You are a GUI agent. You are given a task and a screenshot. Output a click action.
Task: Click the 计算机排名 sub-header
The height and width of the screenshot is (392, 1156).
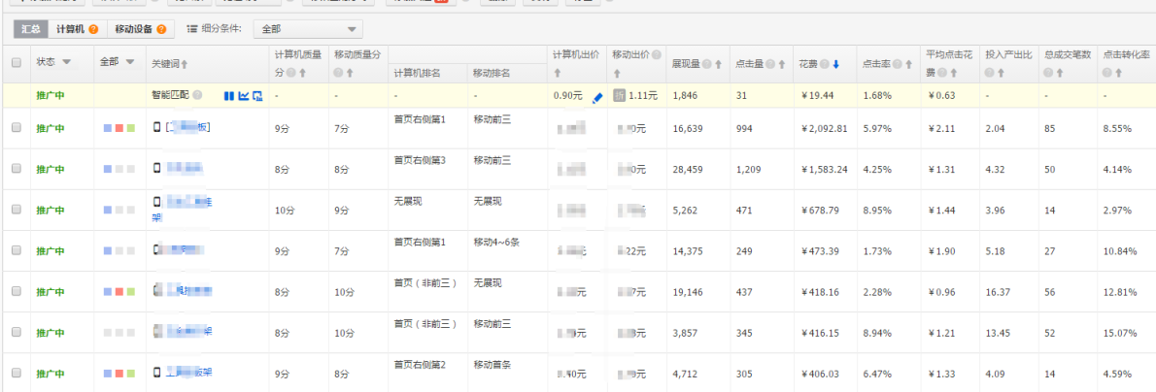[417, 74]
